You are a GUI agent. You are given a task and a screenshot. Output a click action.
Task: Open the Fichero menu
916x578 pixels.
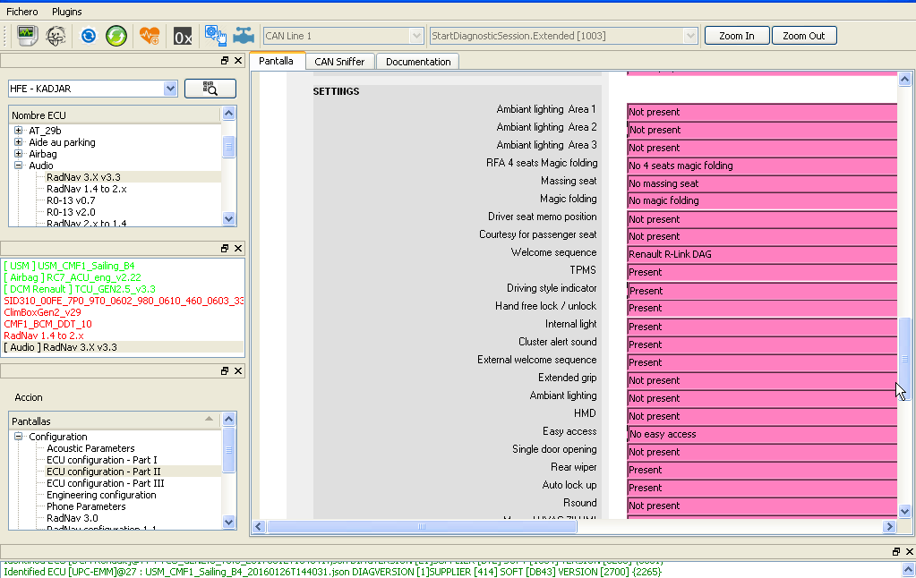point(22,12)
